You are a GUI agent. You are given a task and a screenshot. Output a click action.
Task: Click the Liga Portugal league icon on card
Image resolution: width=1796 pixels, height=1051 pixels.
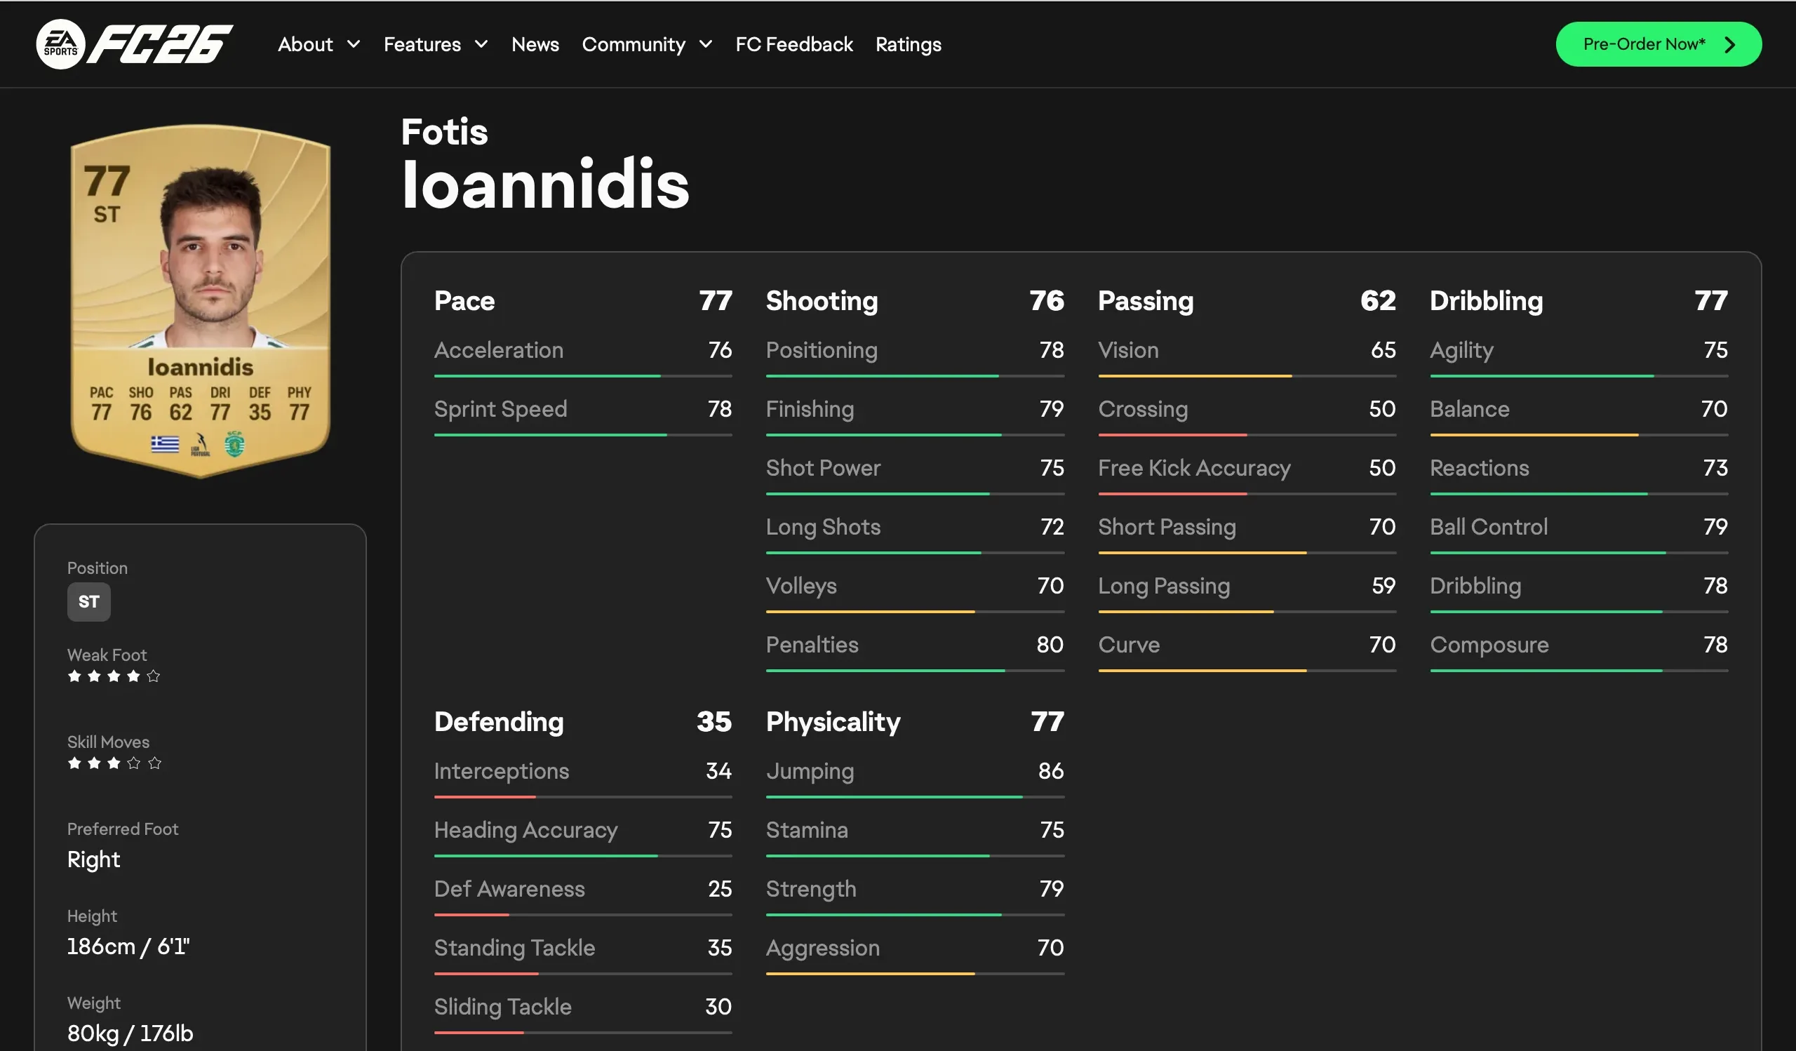click(200, 445)
